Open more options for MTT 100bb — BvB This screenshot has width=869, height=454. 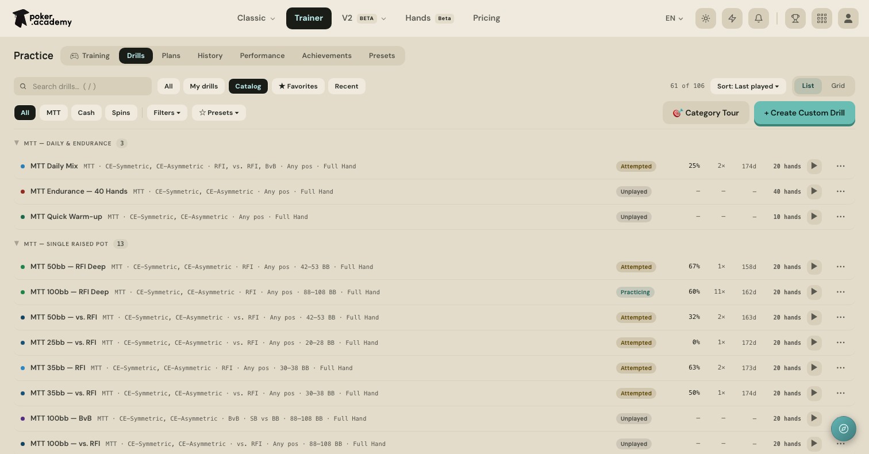point(841,418)
